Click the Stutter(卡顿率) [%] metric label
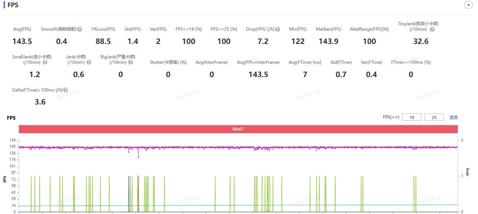This screenshot has height=214, width=478. point(168,62)
